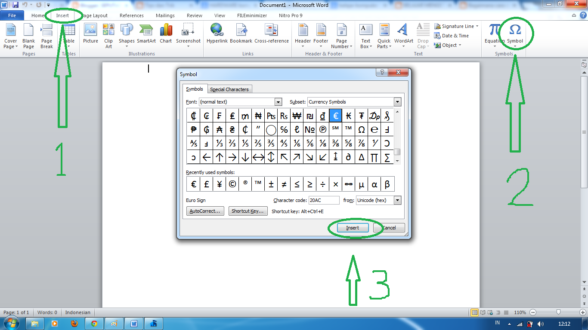Open Windows Explorer from taskbar

coord(35,323)
